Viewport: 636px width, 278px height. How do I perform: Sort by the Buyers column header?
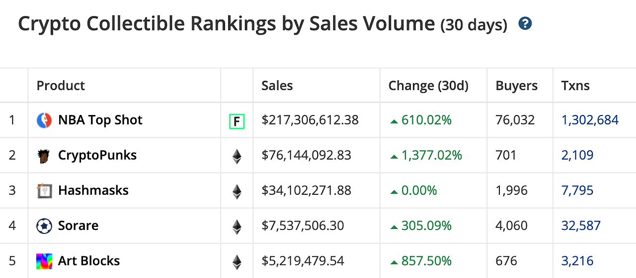(x=516, y=85)
